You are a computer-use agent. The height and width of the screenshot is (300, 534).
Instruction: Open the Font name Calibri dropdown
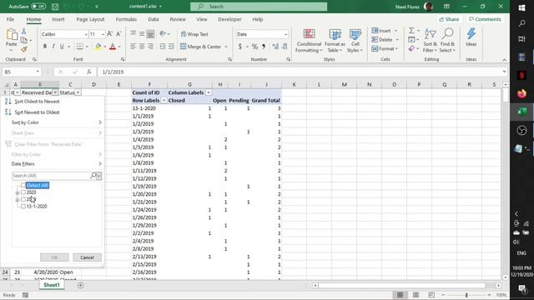pyautogui.click(x=86, y=34)
